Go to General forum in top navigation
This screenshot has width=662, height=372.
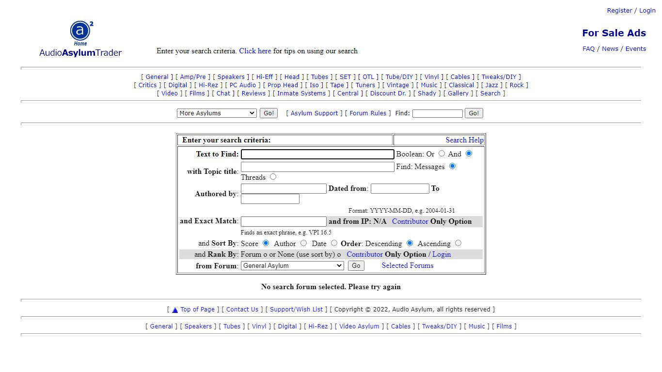tap(157, 77)
